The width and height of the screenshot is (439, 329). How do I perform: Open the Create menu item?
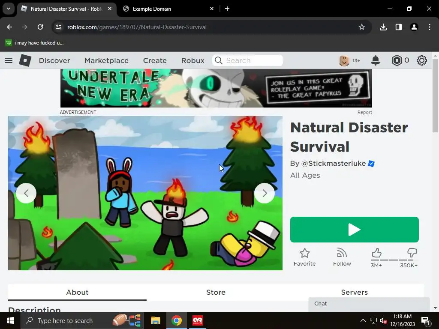(x=155, y=60)
